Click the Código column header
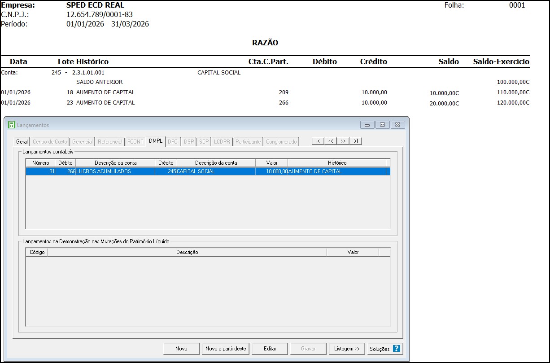550x363 pixels. tap(37, 252)
